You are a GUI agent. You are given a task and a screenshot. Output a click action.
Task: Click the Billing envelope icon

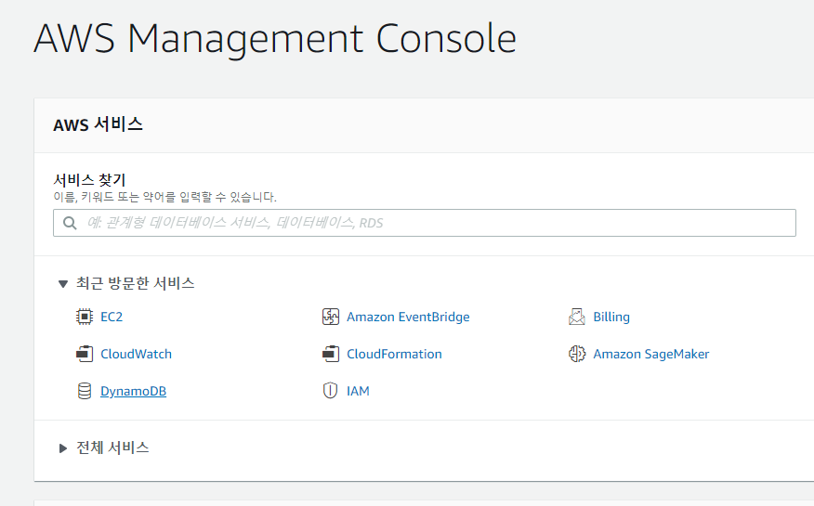577,317
